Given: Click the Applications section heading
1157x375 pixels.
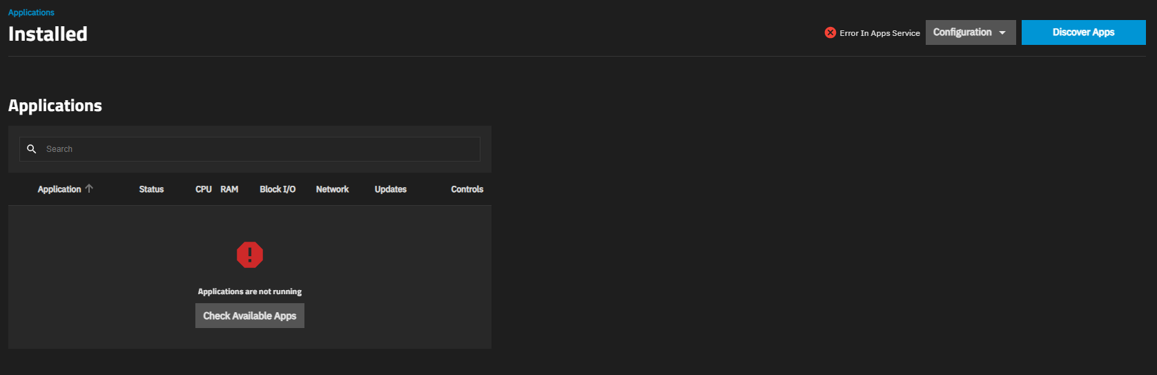Looking at the screenshot, I should point(55,106).
